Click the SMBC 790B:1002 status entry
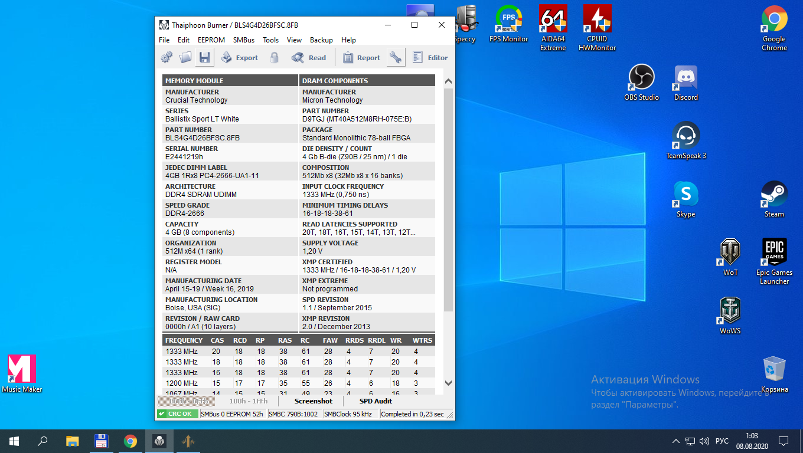The height and width of the screenshot is (453, 803). (x=293, y=414)
